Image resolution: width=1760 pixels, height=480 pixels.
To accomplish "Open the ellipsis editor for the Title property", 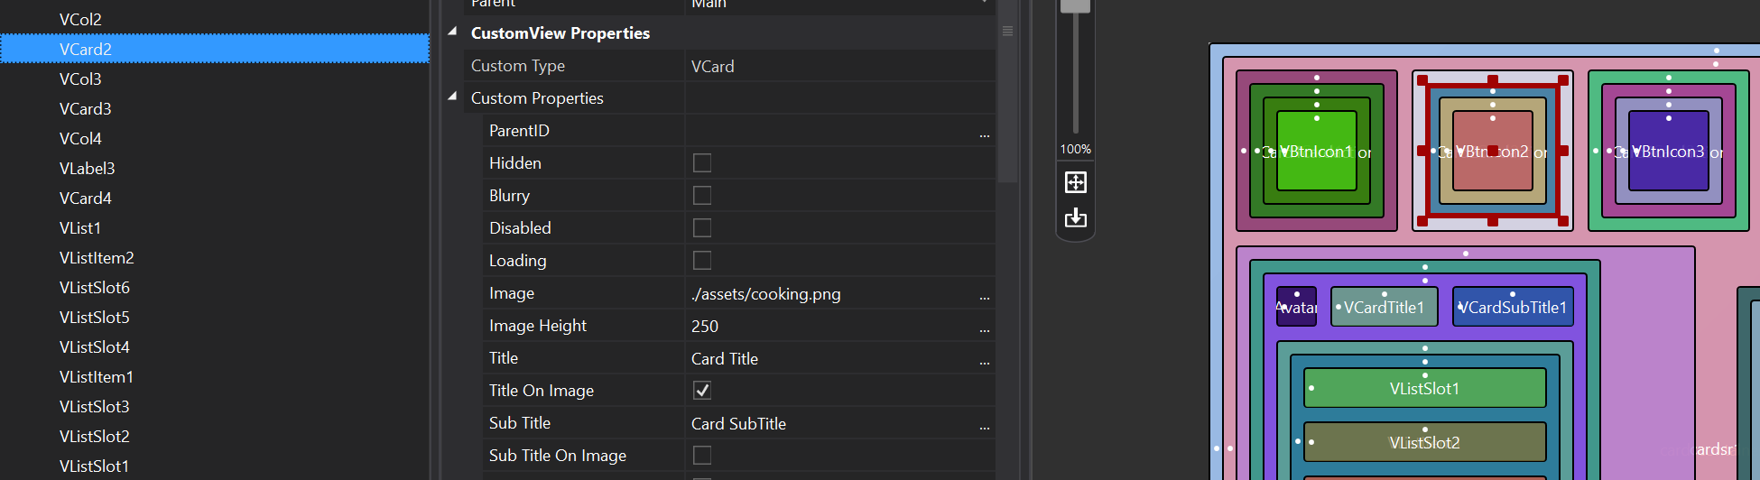I will (x=984, y=359).
